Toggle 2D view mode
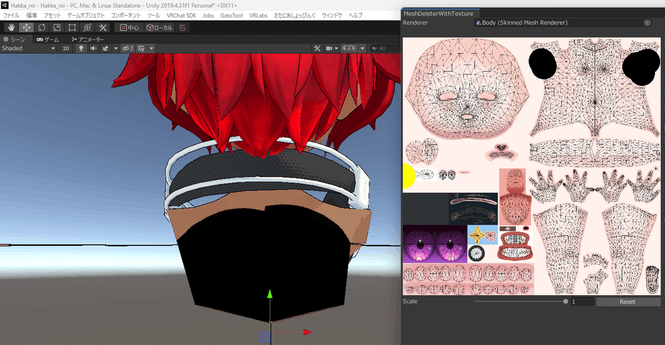The height and width of the screenshot is (345, 665). click(x=66, y=49)
